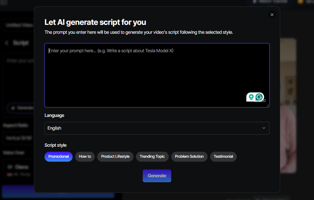Image resolution: width=314 pixels, height=200 pixels.
Task: Select the Promotional script style
Action: (x=58, y=156)
